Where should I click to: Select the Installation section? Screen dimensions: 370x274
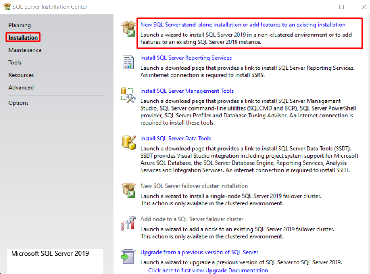point(23,38)
